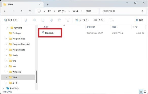Refresh the current folder view
Viewport: 148px width, 94px height.
(x=30, y=11)
